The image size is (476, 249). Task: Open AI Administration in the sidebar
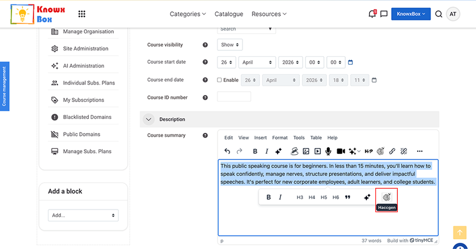point(83,66)
